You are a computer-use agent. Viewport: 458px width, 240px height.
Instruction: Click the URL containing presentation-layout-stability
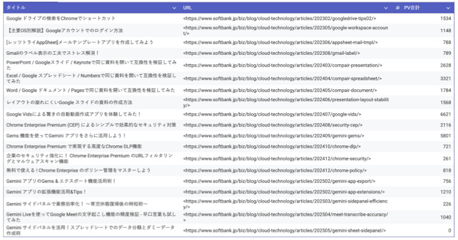[x=286, y=102]
